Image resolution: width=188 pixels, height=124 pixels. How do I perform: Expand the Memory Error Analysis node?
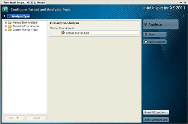click(x=6, y=22)
